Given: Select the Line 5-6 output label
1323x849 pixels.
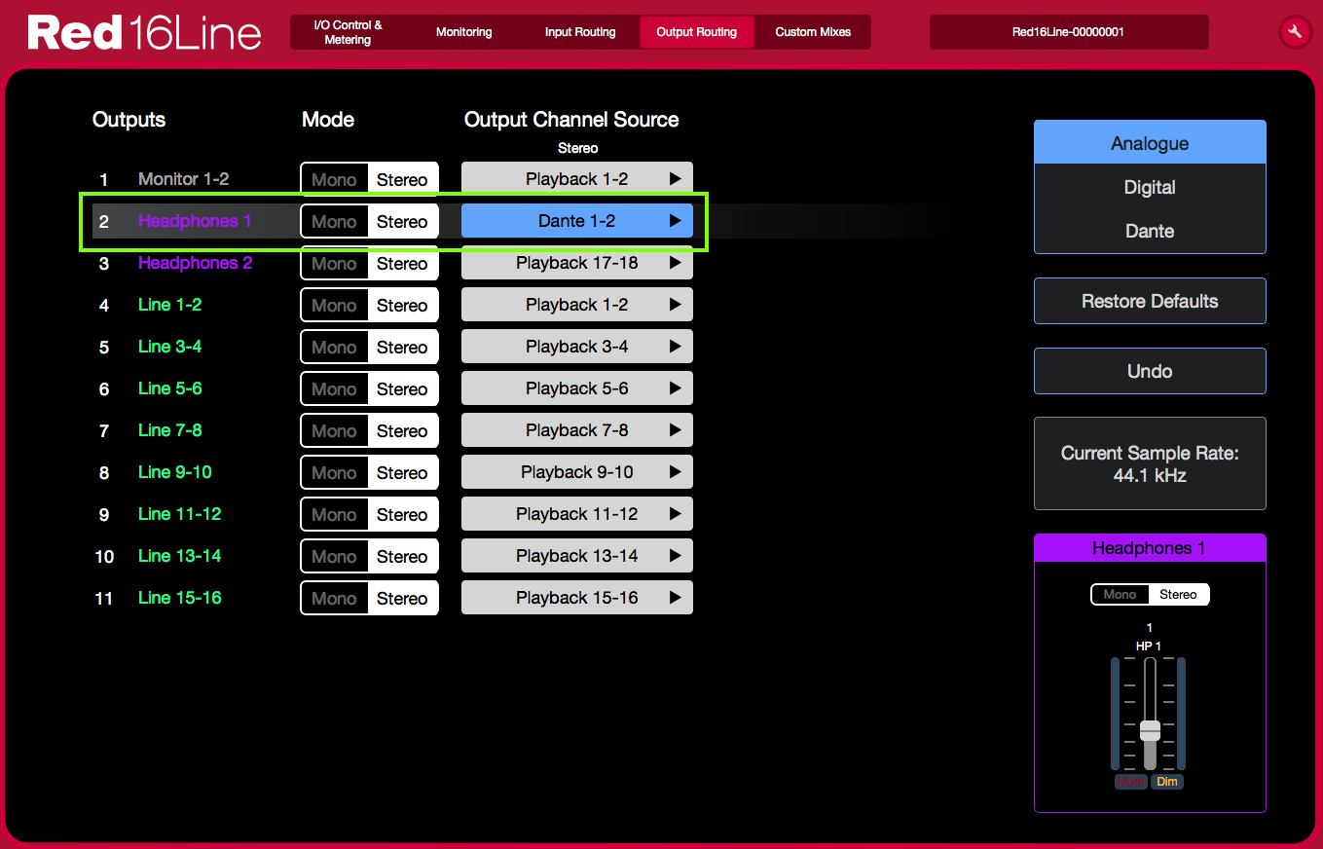Looking at the screenshot, I should [170, 388].
